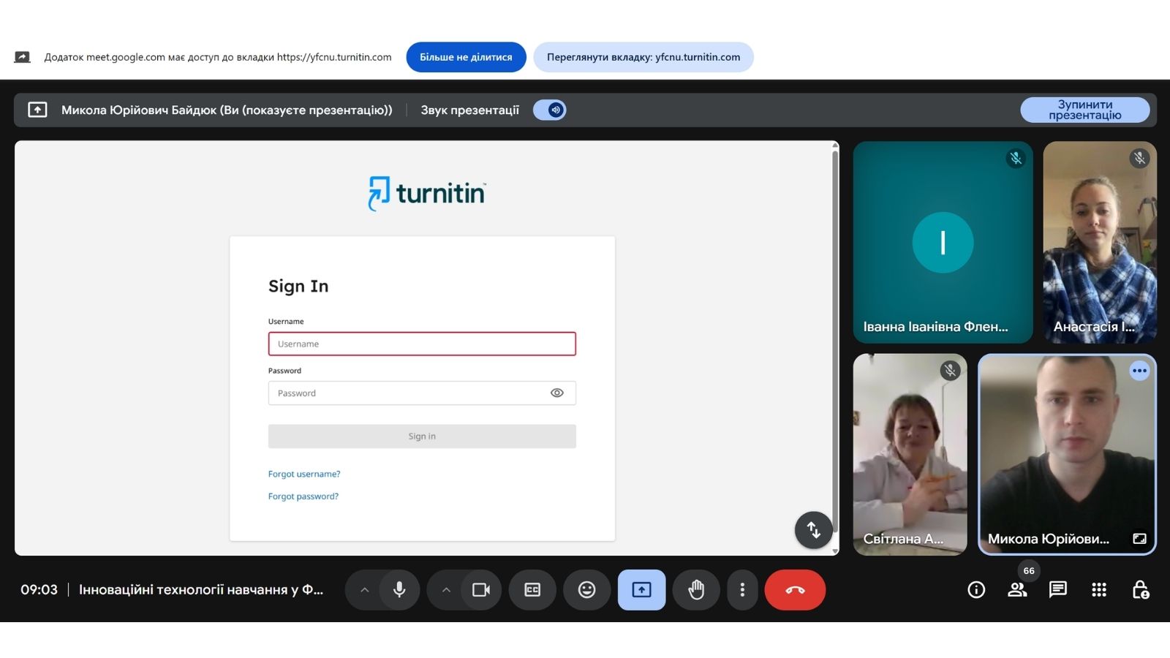Open meeting details info icon
1170x658 pixels.
click(x=976, y=590)
